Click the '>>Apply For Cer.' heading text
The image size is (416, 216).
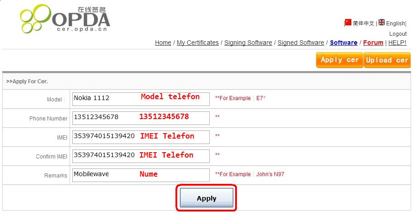tap(27, 82)
